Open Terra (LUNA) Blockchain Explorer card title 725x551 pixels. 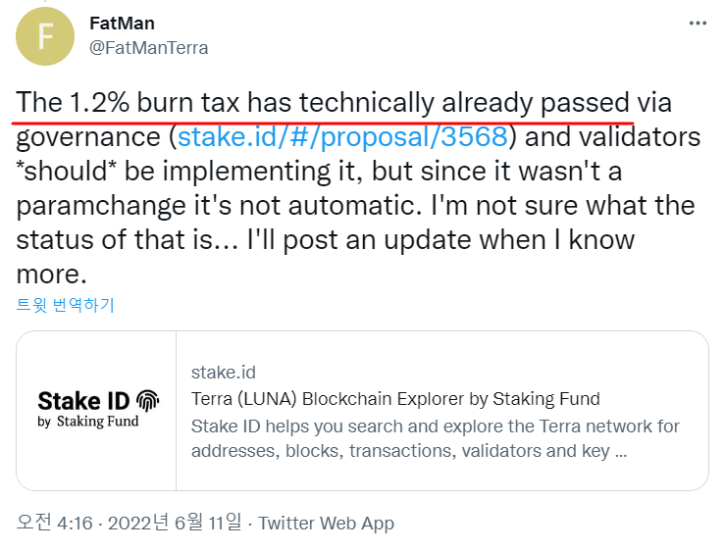(x=395, y=398)
